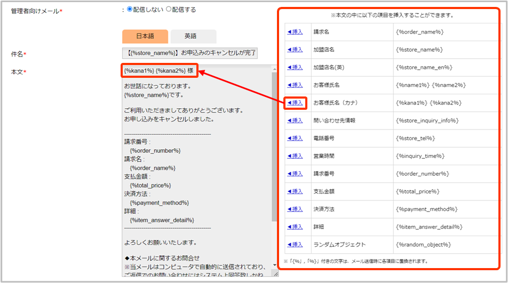Image resolution: width=508 pixels, height=283 pixels.
Task: Insert 電話番号 placeholder via 挿入
Action: pyautogui.click(x=295, y=138)
